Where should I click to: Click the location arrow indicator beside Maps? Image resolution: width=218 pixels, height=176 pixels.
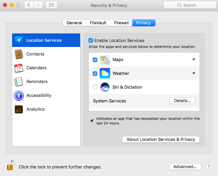194,59
